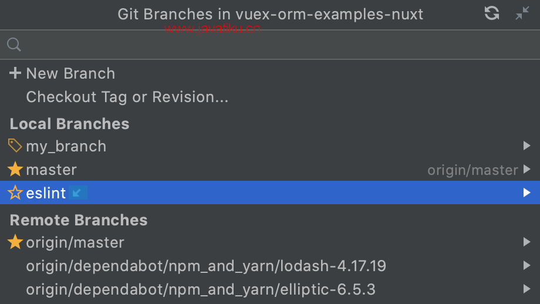Click the plus icon beside New Branch
This screenshot has width=540, height=304.
click(x=15, y=73)
